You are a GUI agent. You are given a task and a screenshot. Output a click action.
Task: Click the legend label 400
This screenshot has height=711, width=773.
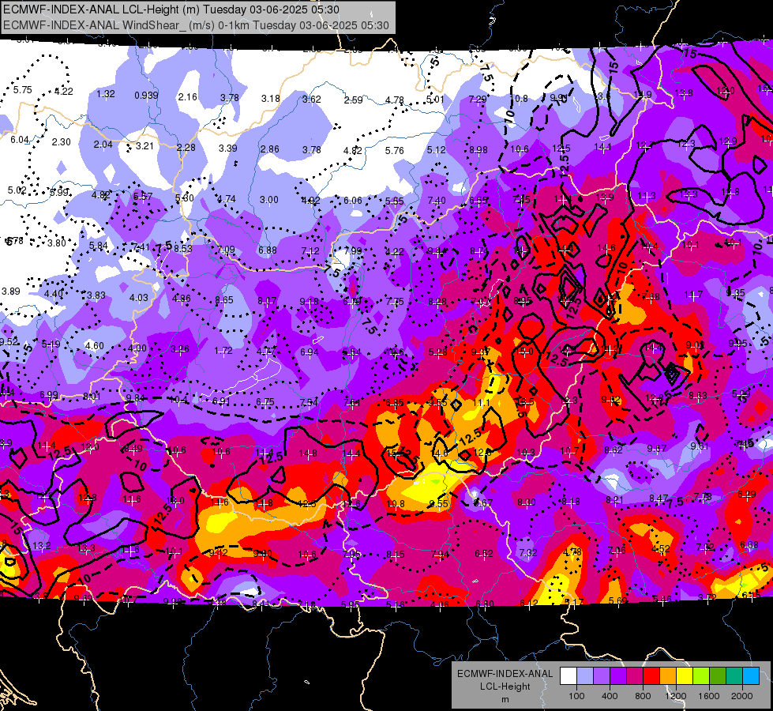click(610, 696)
